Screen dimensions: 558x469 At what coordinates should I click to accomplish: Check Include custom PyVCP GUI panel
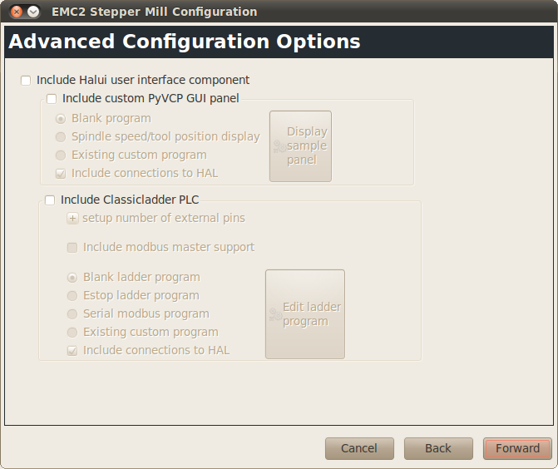[x=52, y=99]
